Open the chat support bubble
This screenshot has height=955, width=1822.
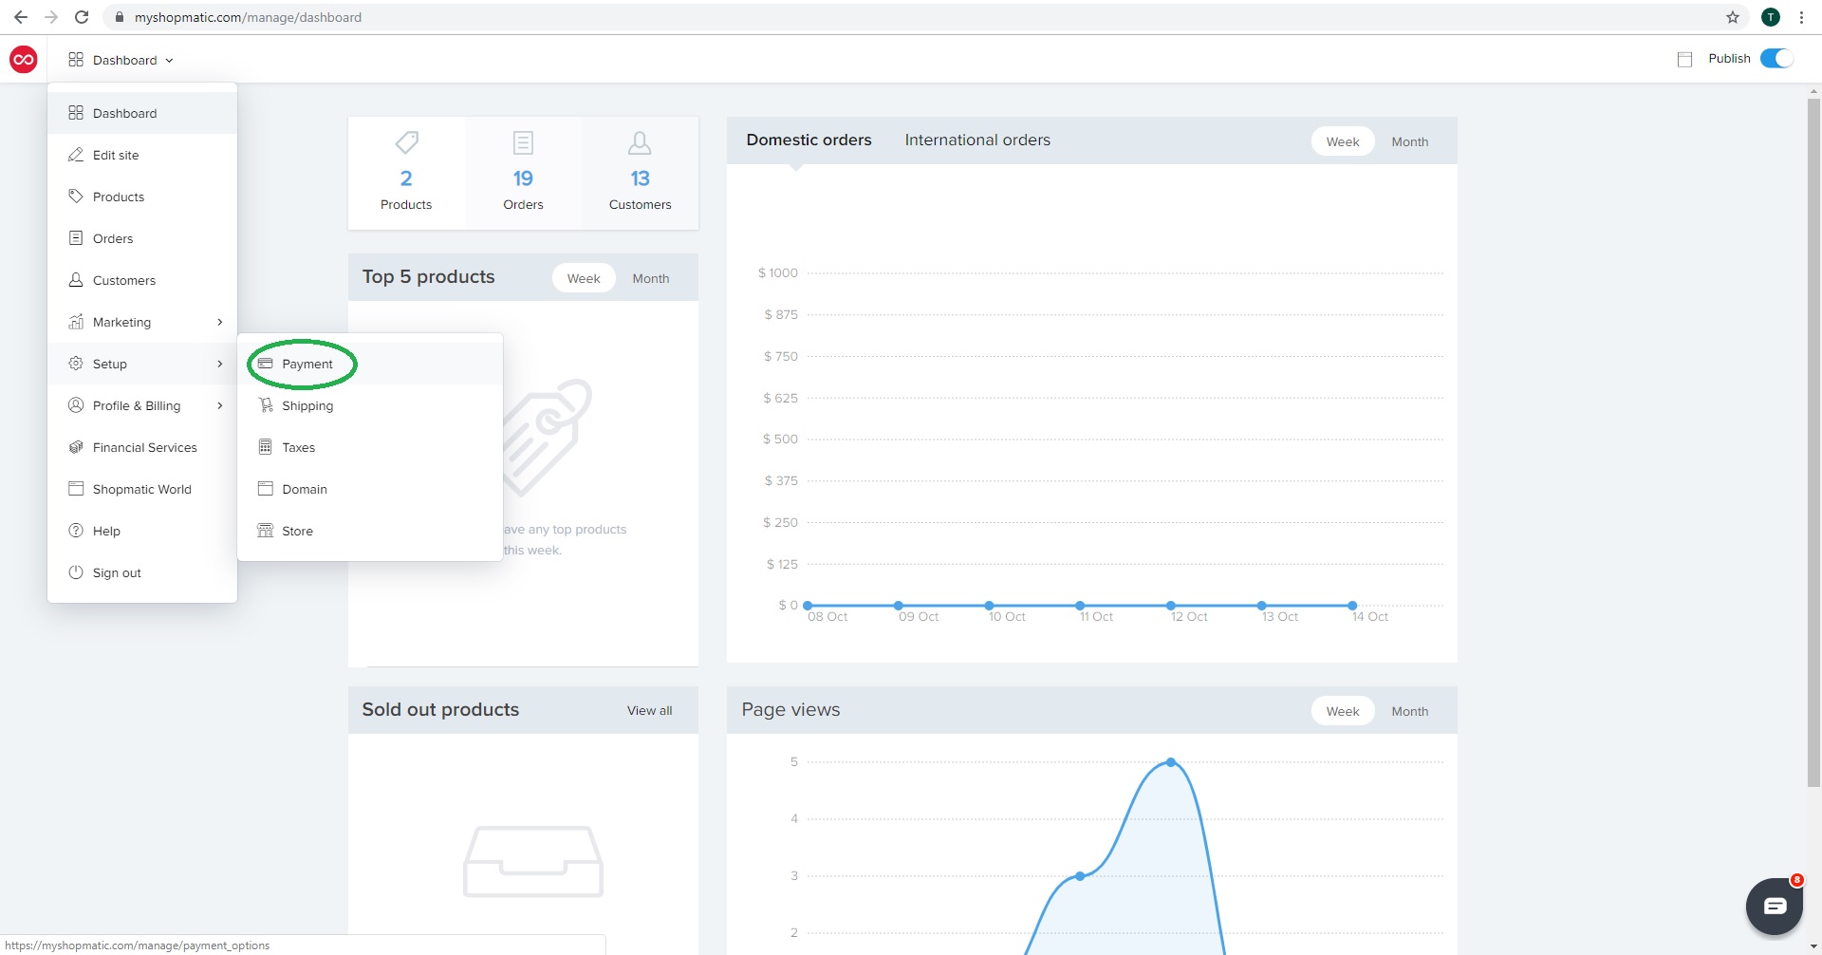[x=1775, y=907]
